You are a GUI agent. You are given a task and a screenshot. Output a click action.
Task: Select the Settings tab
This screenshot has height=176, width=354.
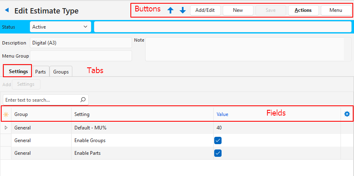coord(18,71)
